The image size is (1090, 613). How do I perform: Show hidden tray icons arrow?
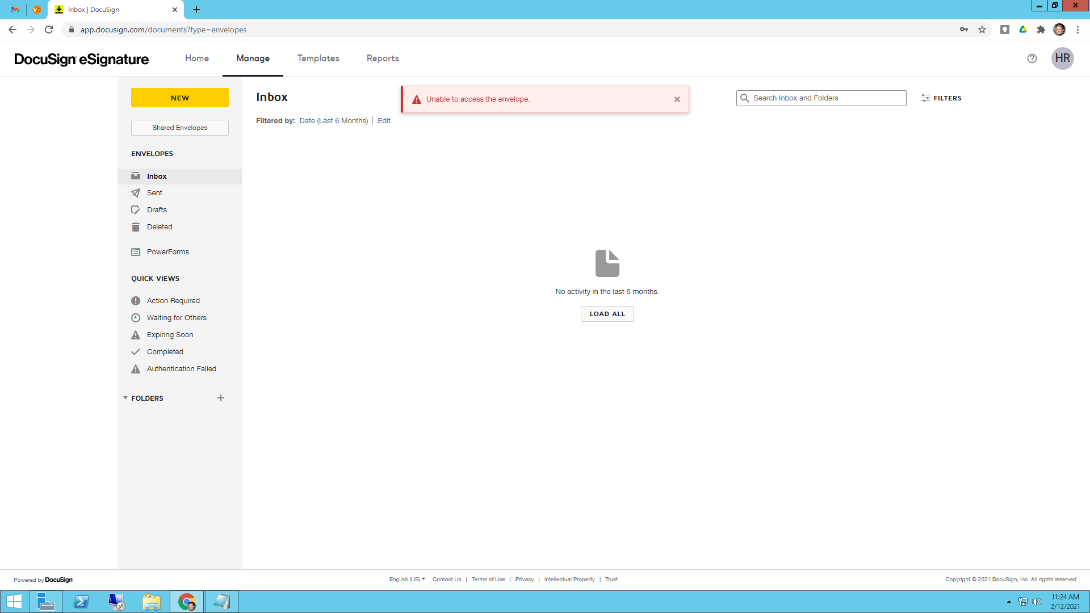point(1009,602)
